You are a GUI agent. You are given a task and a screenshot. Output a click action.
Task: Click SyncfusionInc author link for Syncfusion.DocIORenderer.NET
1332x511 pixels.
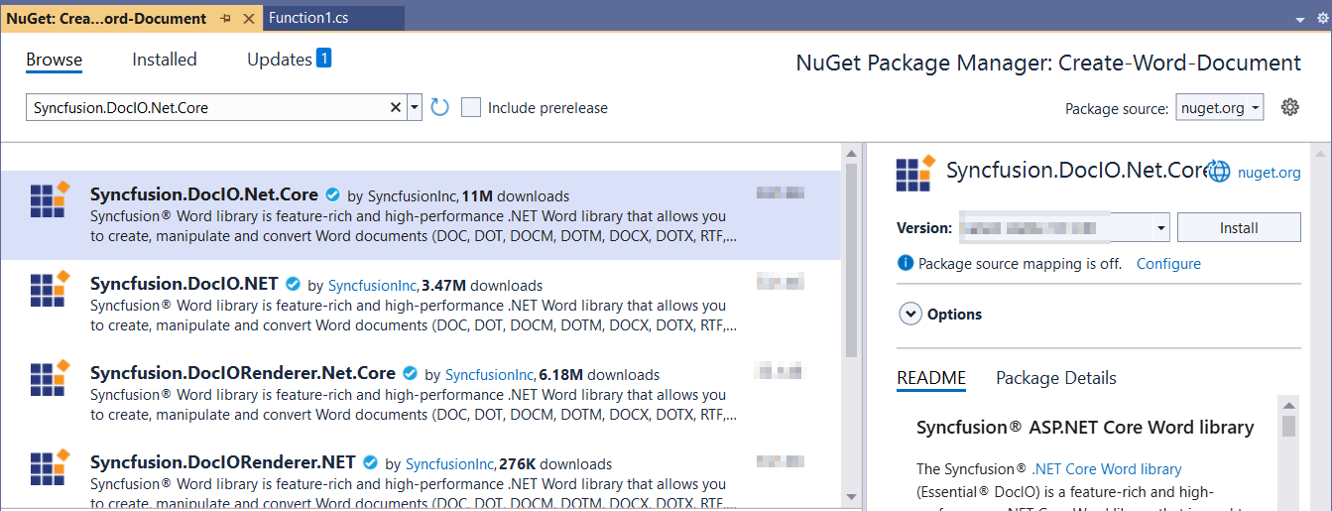pos(450,464)
